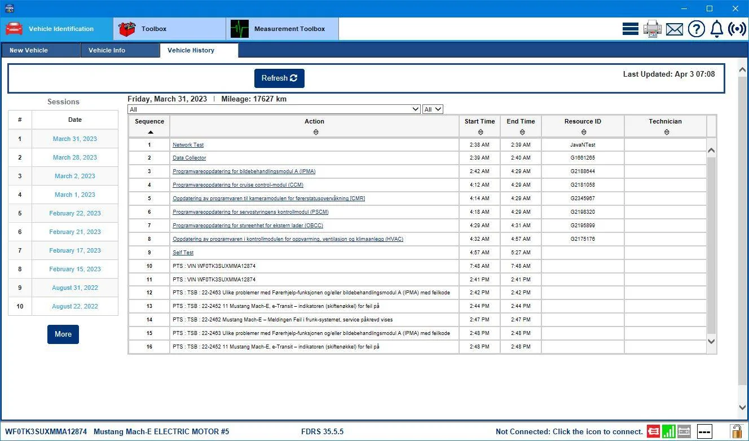
Task: Click the More sessions button
Action: click(x=63, y=334)
